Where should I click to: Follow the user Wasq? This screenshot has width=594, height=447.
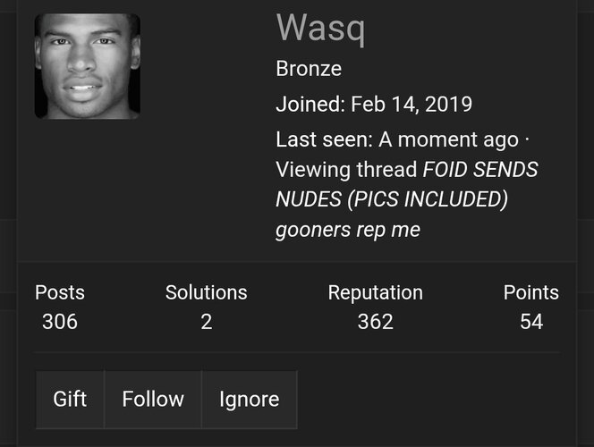point(153,400)
